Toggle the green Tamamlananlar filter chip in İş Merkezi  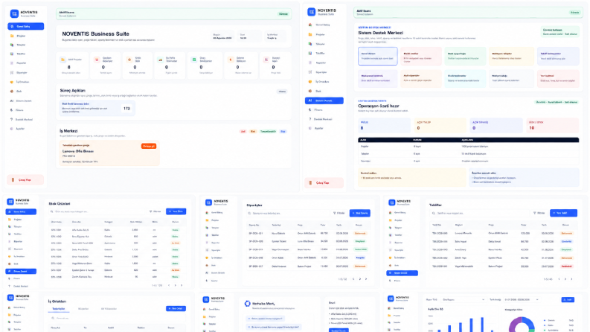(269, 131)
